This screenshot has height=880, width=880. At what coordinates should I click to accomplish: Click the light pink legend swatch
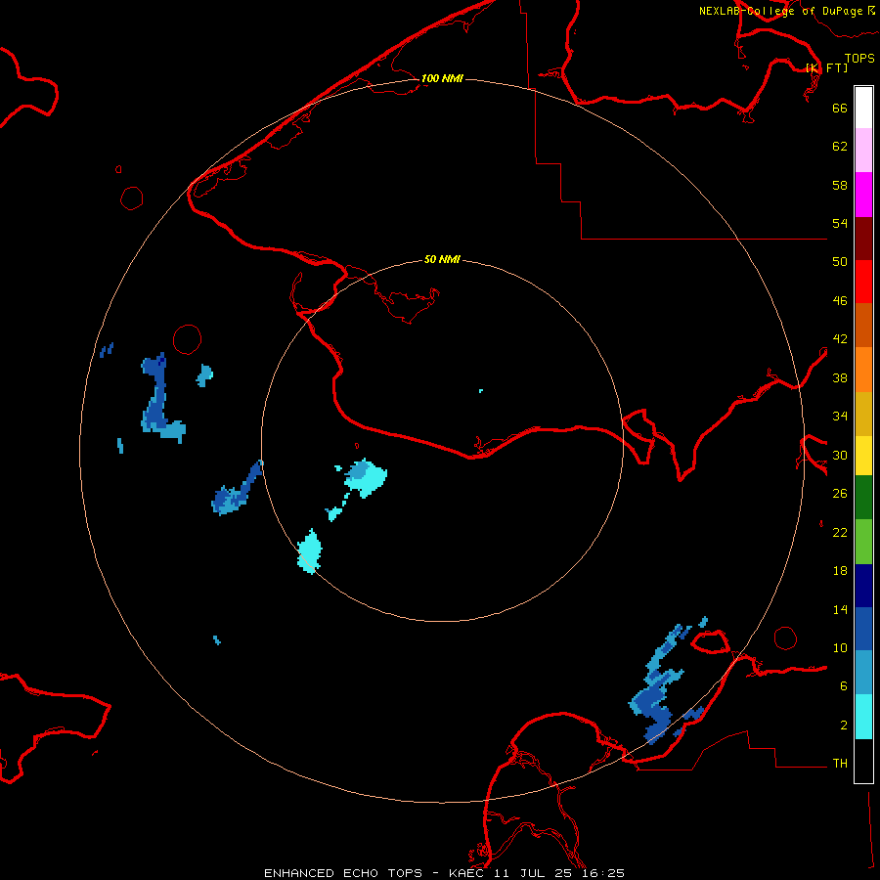point(863,150)
